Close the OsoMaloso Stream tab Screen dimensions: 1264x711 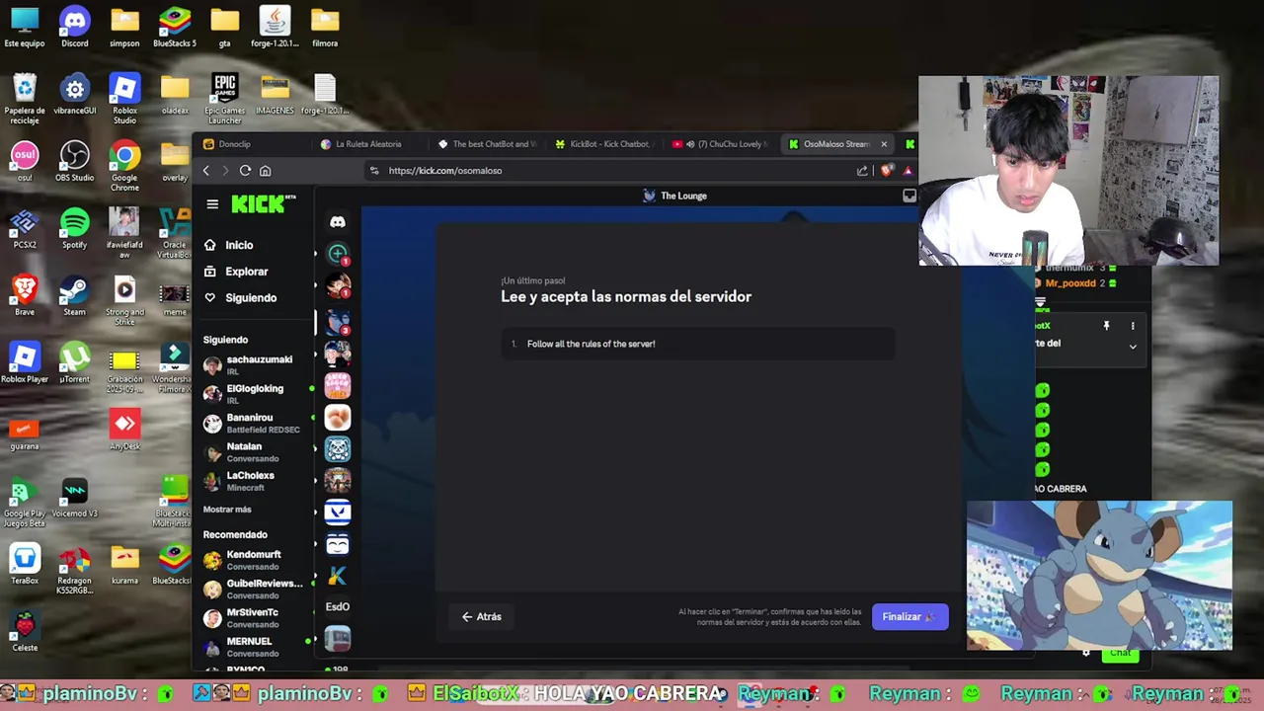[884, 144]
